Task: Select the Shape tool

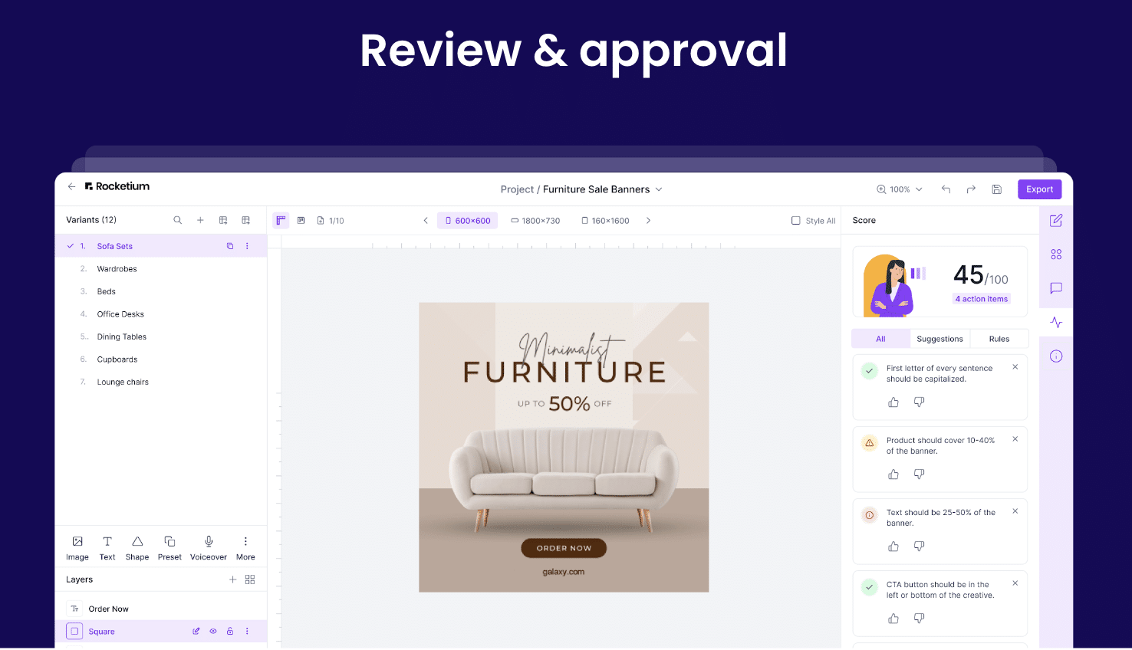Action: 137,548
